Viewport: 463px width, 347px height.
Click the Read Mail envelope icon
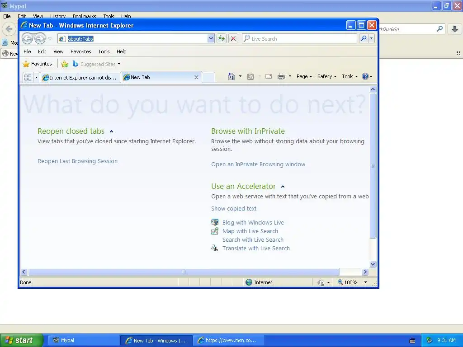pos(269,76)
